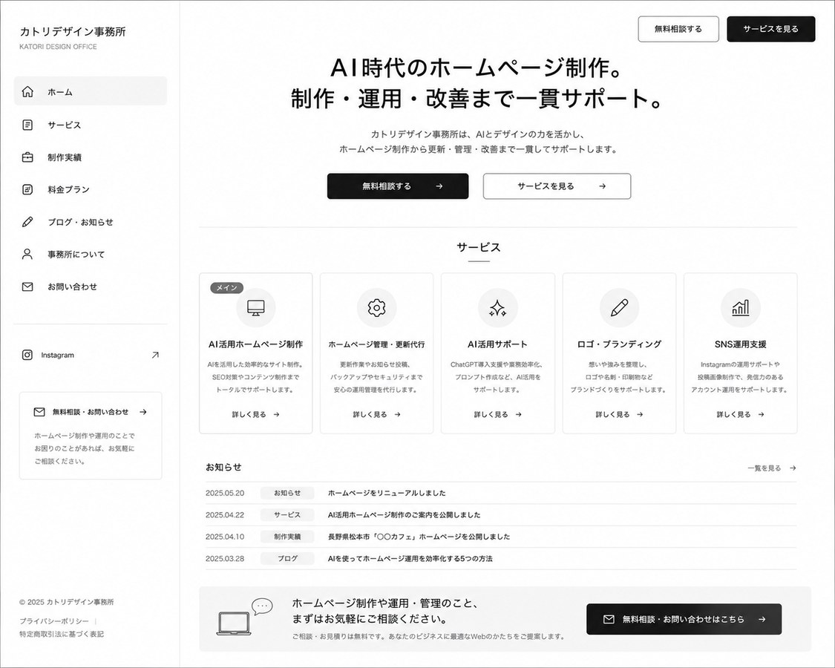
Task: Click 詳しく見る under AI活用サポート
Action: pos(498,414)
